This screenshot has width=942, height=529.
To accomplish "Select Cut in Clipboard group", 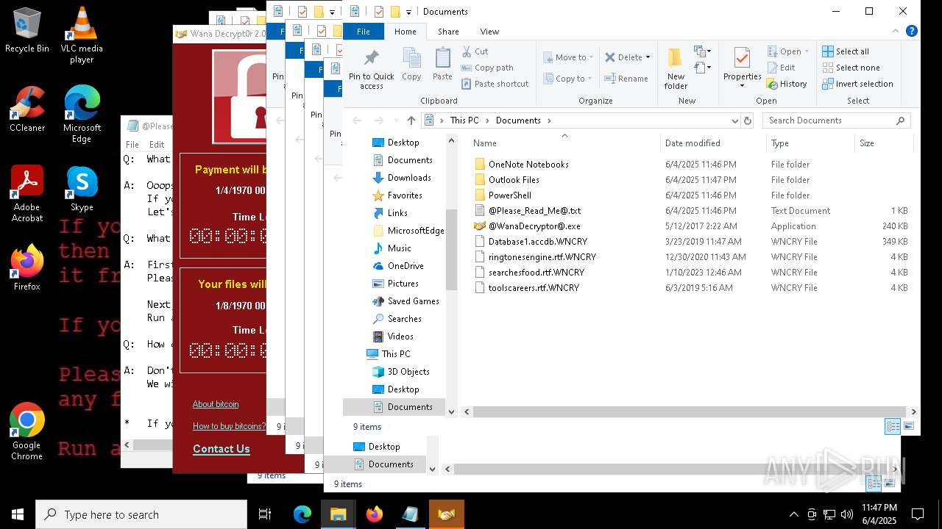I will 475,51.
